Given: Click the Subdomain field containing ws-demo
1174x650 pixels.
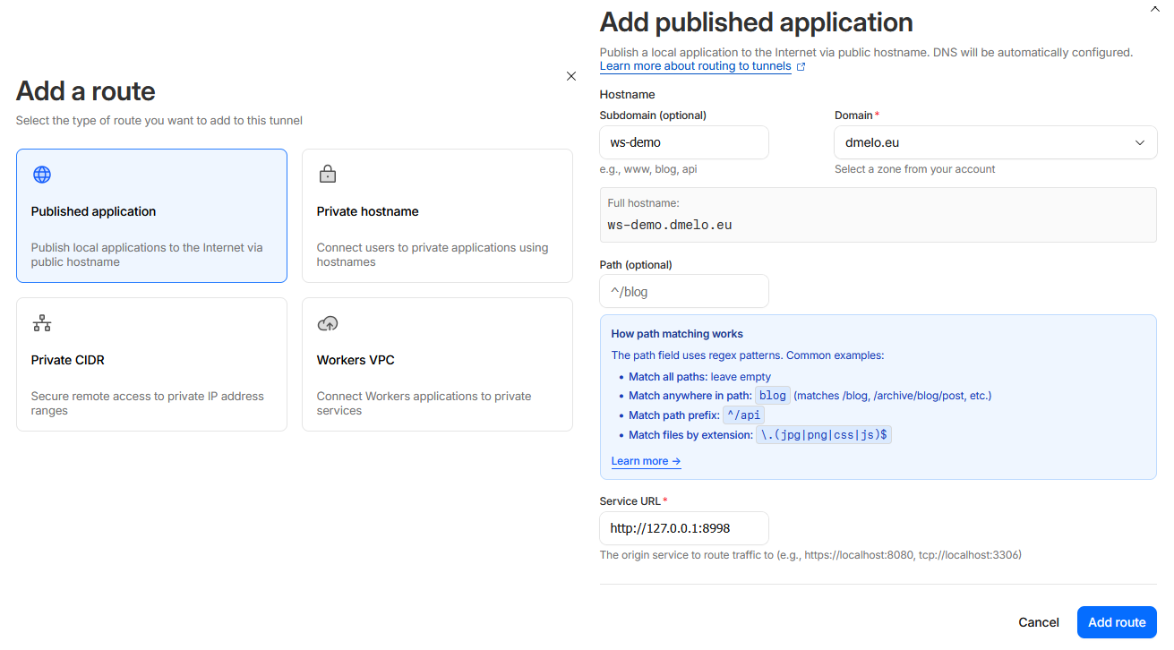Looking at the screenshot, I should point(683,142).
